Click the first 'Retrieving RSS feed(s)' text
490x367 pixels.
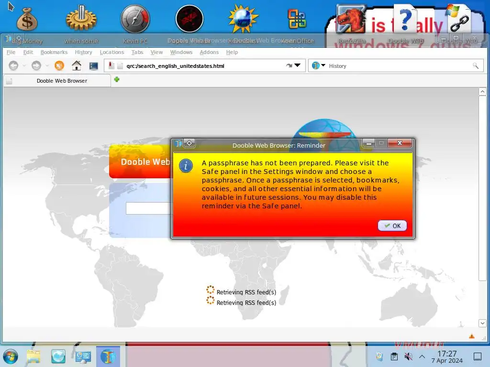click(x=246, y=292)
